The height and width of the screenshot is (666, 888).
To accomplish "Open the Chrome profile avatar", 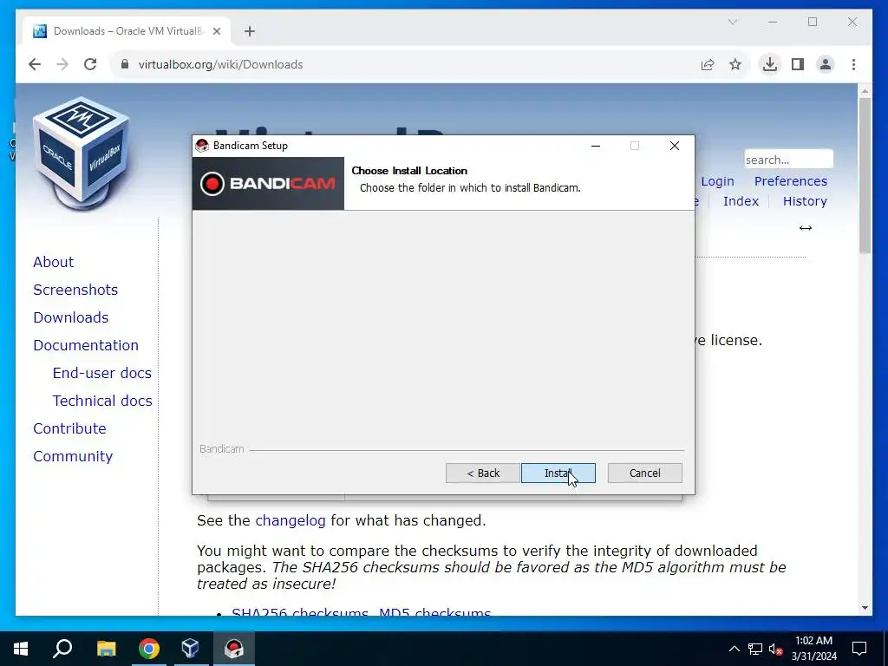I will point(826,64).
